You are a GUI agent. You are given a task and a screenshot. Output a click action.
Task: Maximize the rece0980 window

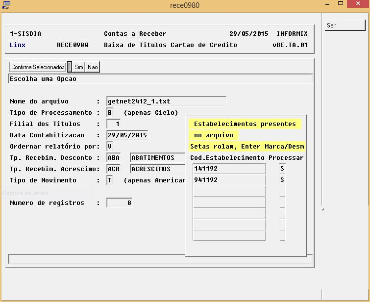click(x=341, y=3)
